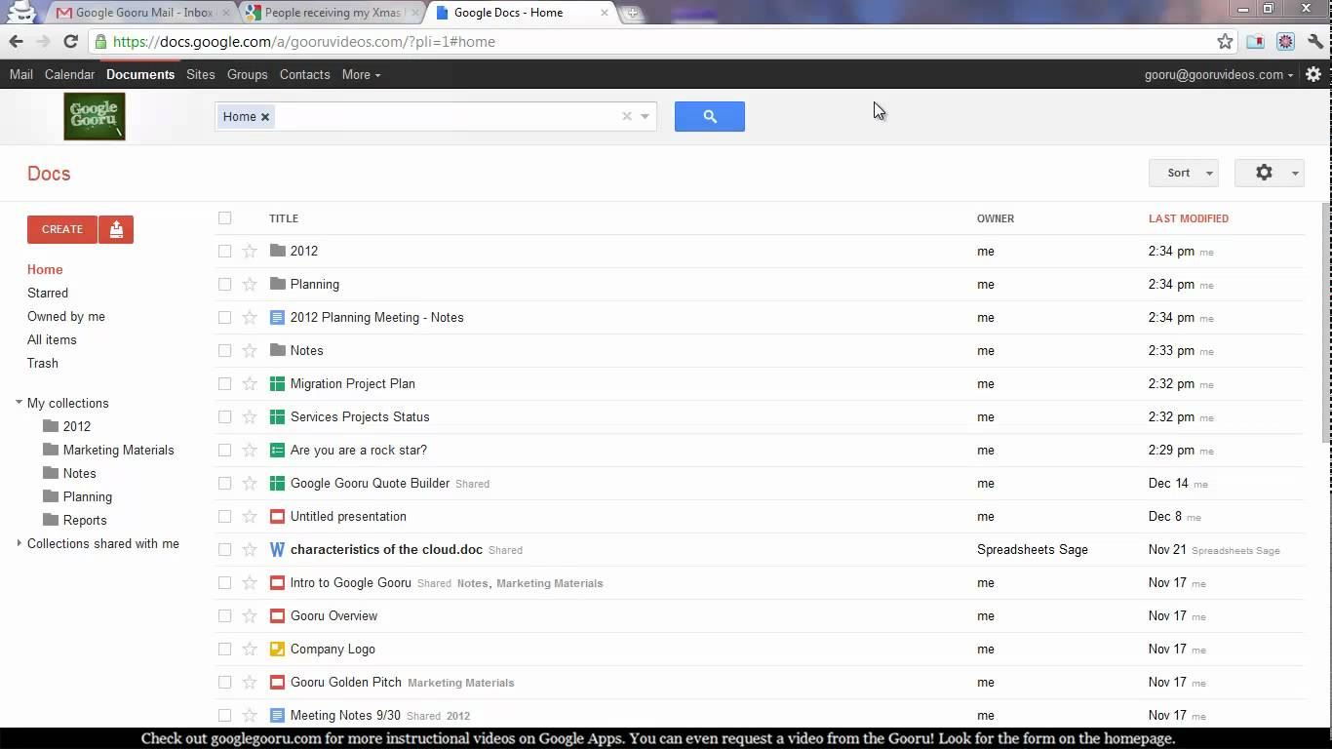Open Mail in the top bar
Image resolution: width=1332 pixels, height=749 pixels.
click(20, 74)
